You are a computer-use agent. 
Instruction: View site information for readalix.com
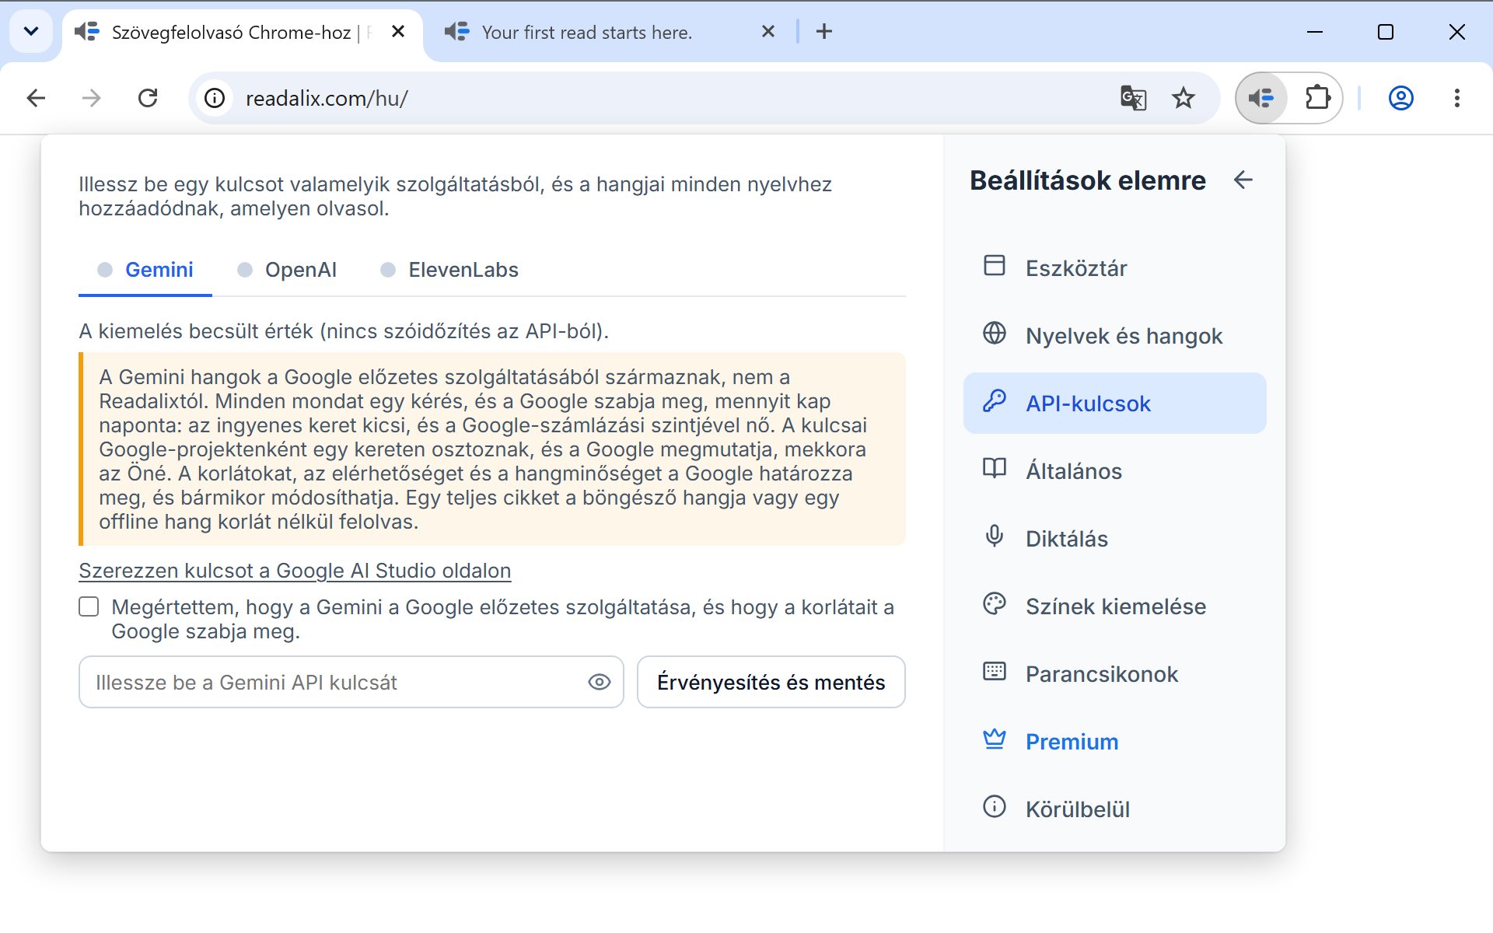point(215,98)
